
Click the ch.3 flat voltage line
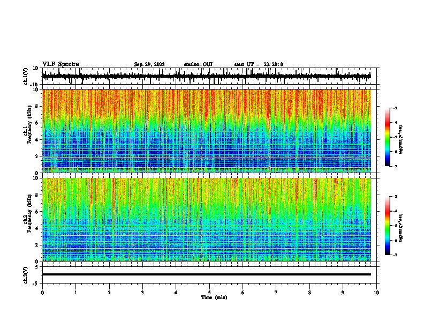pyautogui.click(x=207, y=274)
